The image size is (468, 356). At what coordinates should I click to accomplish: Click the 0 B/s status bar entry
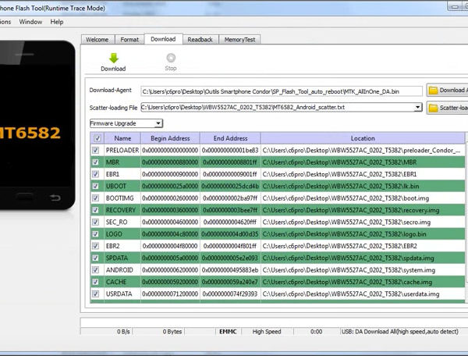pyautogui.click(x=123, y=332)
